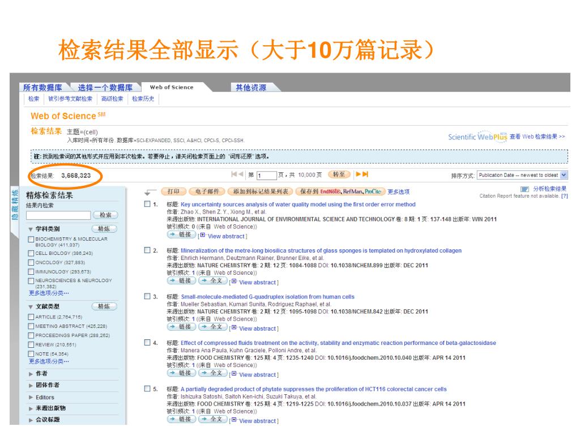The width and height of the screenshot is (580, 435).
Task: Click 保存到 EndNote, RefMan, ProCite button
Action: 340,191
